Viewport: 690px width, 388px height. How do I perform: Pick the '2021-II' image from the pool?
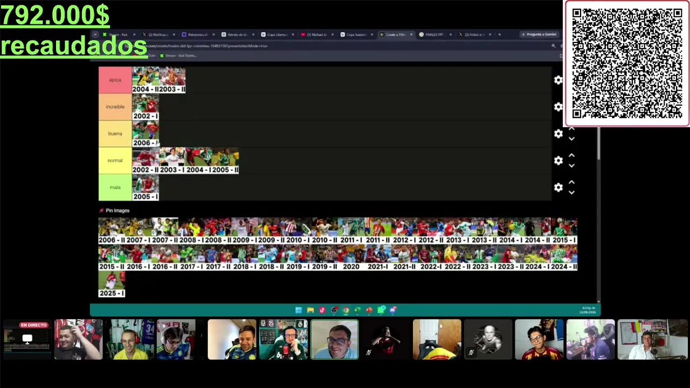click(x=404, y=258)
